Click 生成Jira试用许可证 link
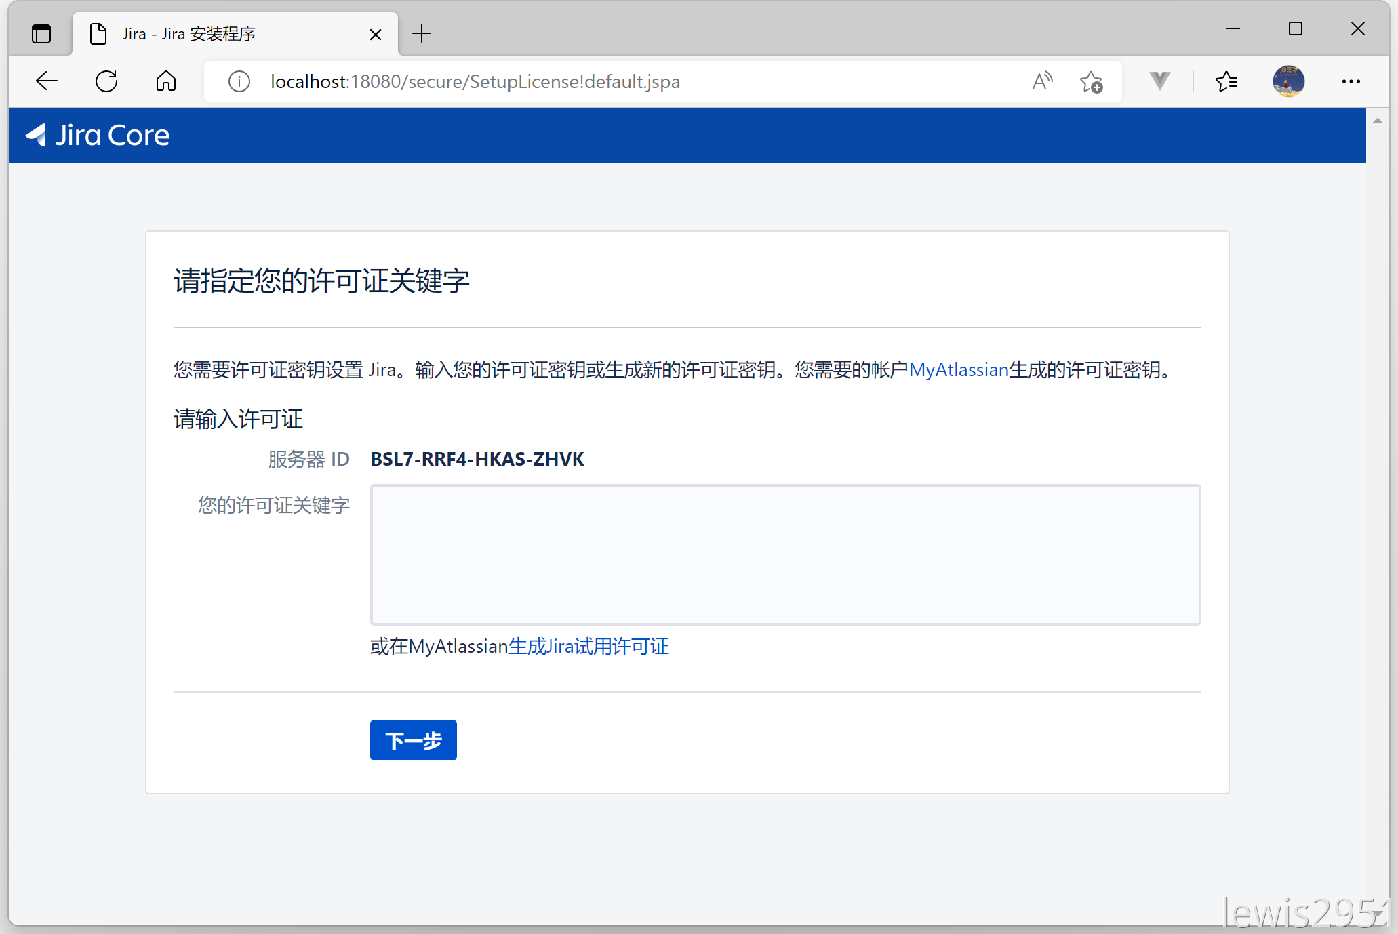1398x934 pixels. click(588, 647)
